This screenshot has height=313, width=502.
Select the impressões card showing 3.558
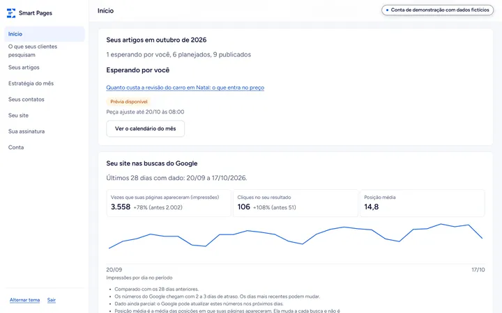coord(169,203)
